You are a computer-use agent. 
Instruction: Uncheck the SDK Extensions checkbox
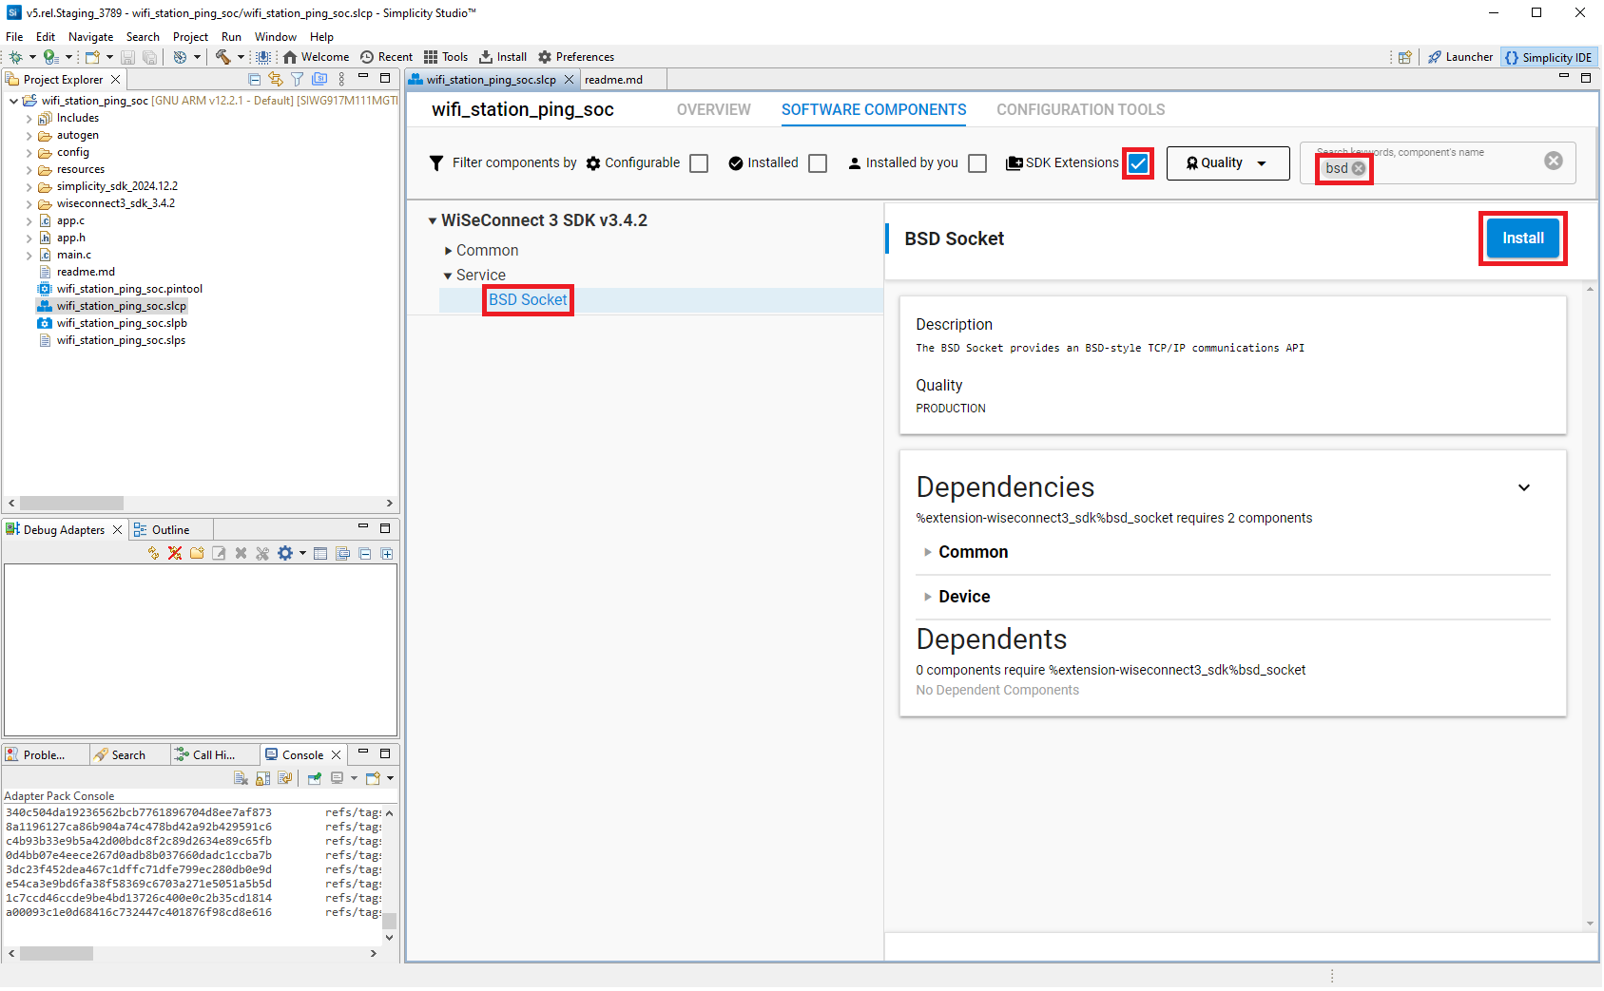pyautogui.click(x=1138, y=163)
